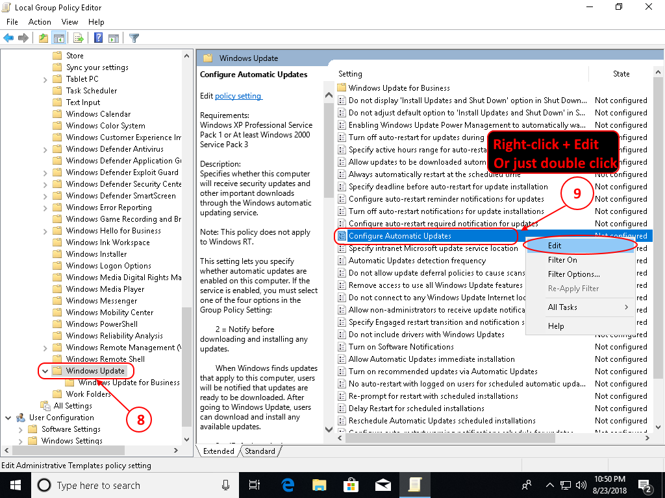Expand the Windows Defender Antivirus node
The width and height of the screenshot is (665, 498).
45,150
